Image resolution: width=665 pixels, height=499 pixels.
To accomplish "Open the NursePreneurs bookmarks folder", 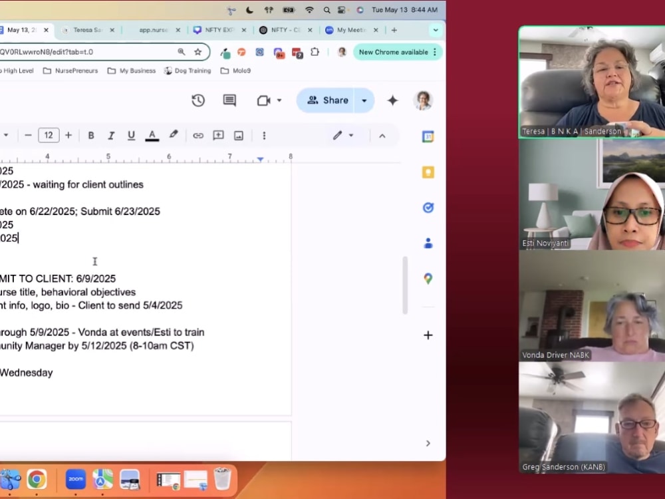I will pyautogui.click(x=70, y=71).
